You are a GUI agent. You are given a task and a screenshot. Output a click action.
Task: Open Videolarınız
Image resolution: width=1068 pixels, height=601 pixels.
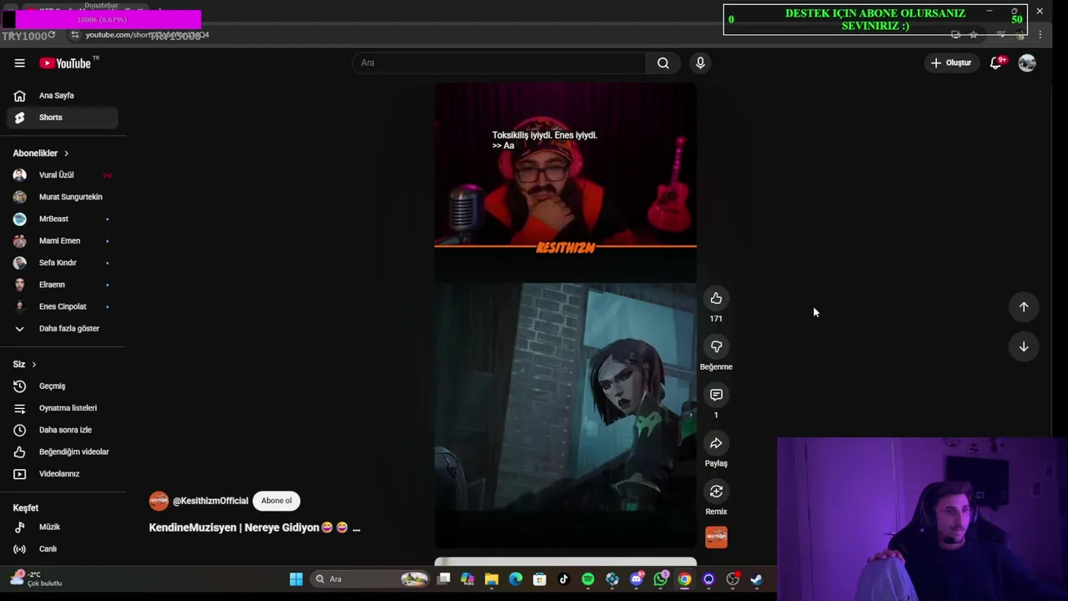63,474
